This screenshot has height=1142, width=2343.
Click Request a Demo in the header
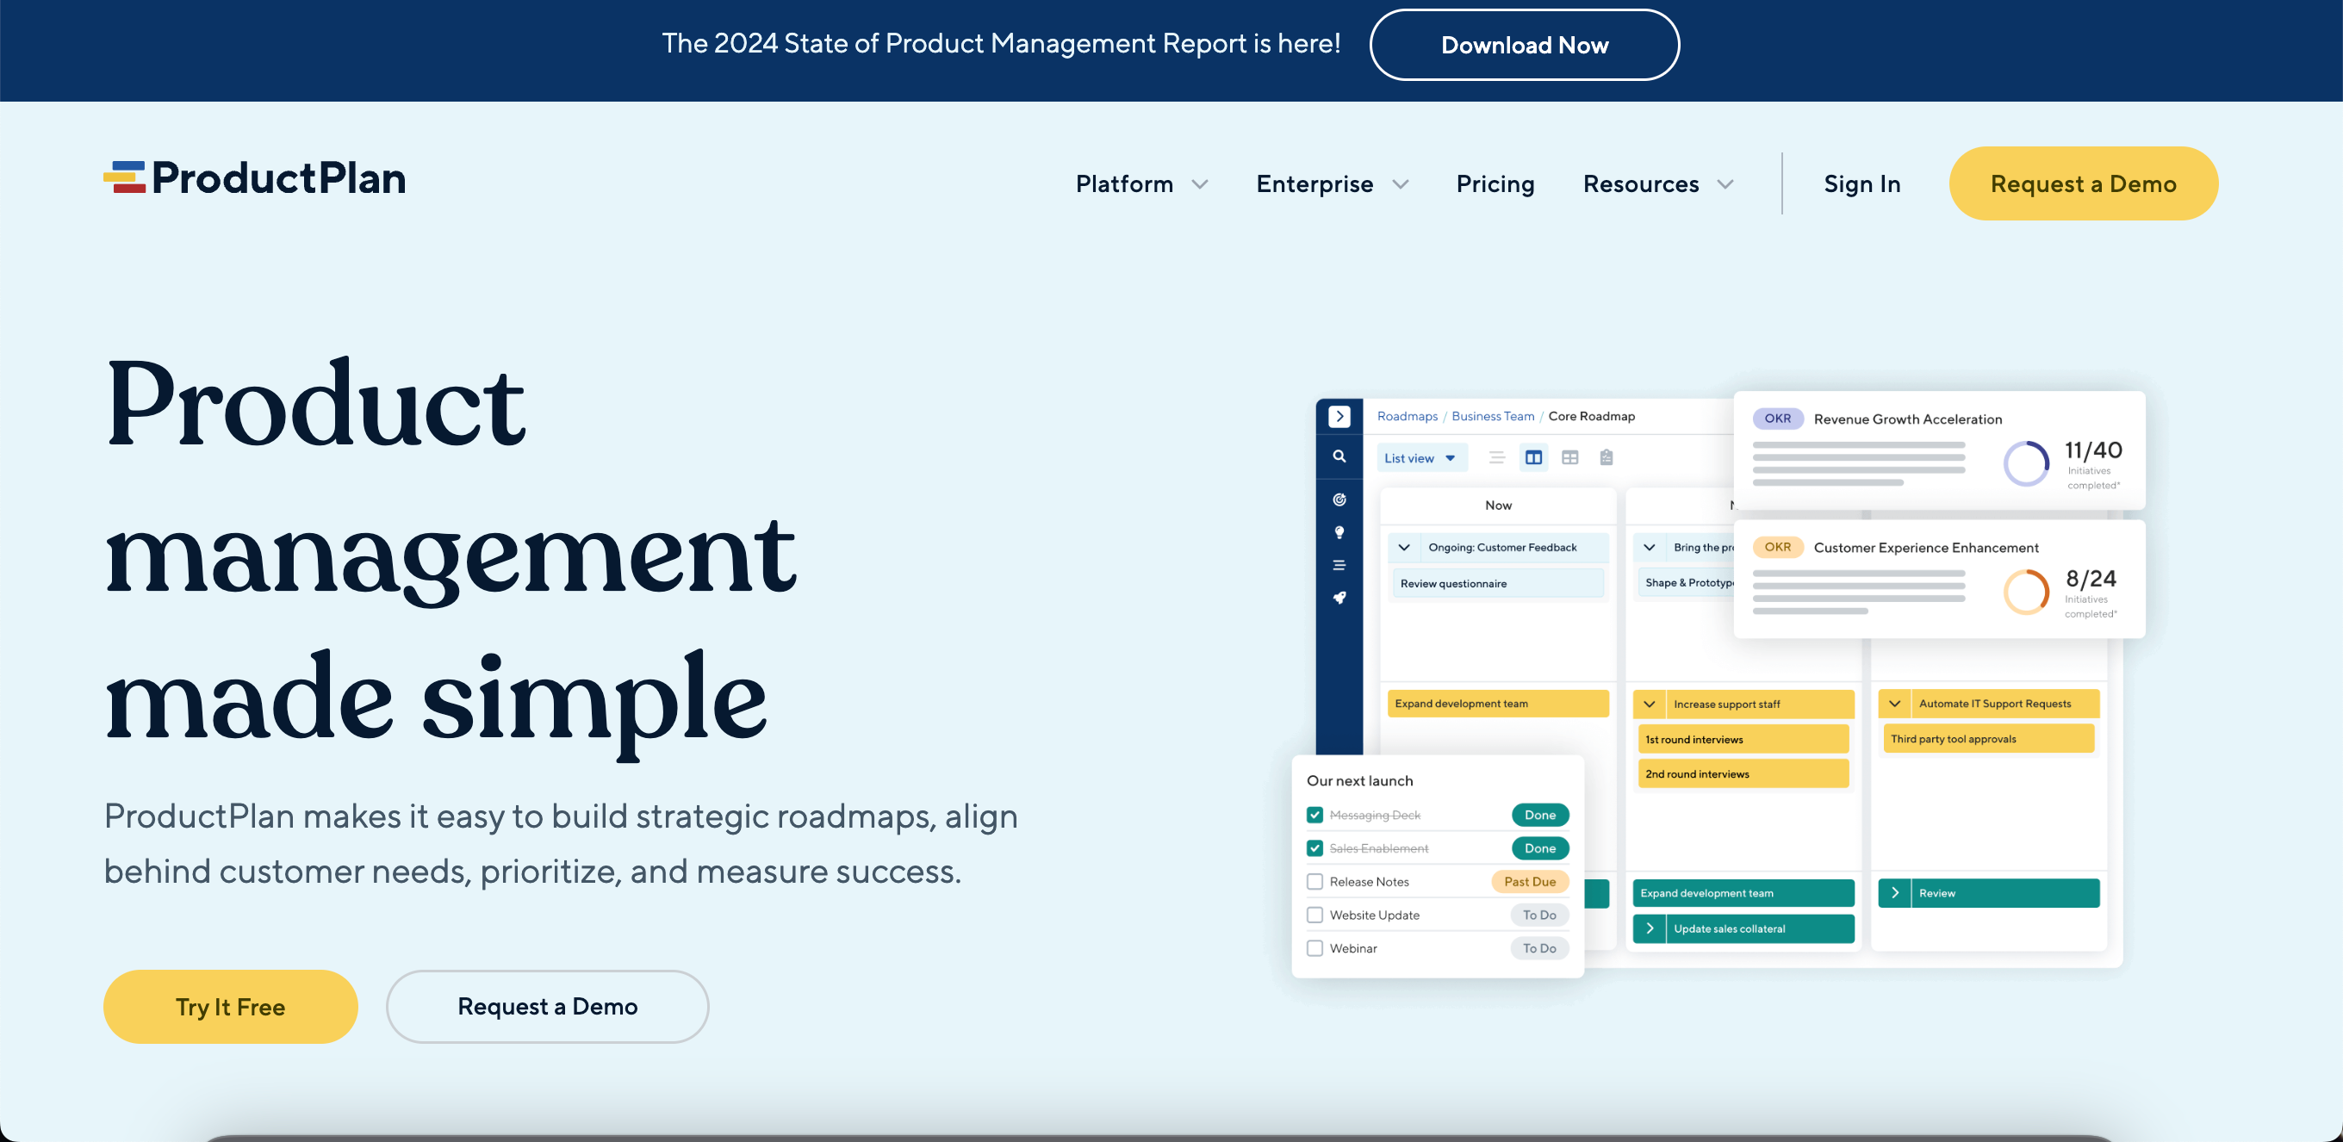[2083, 183]
